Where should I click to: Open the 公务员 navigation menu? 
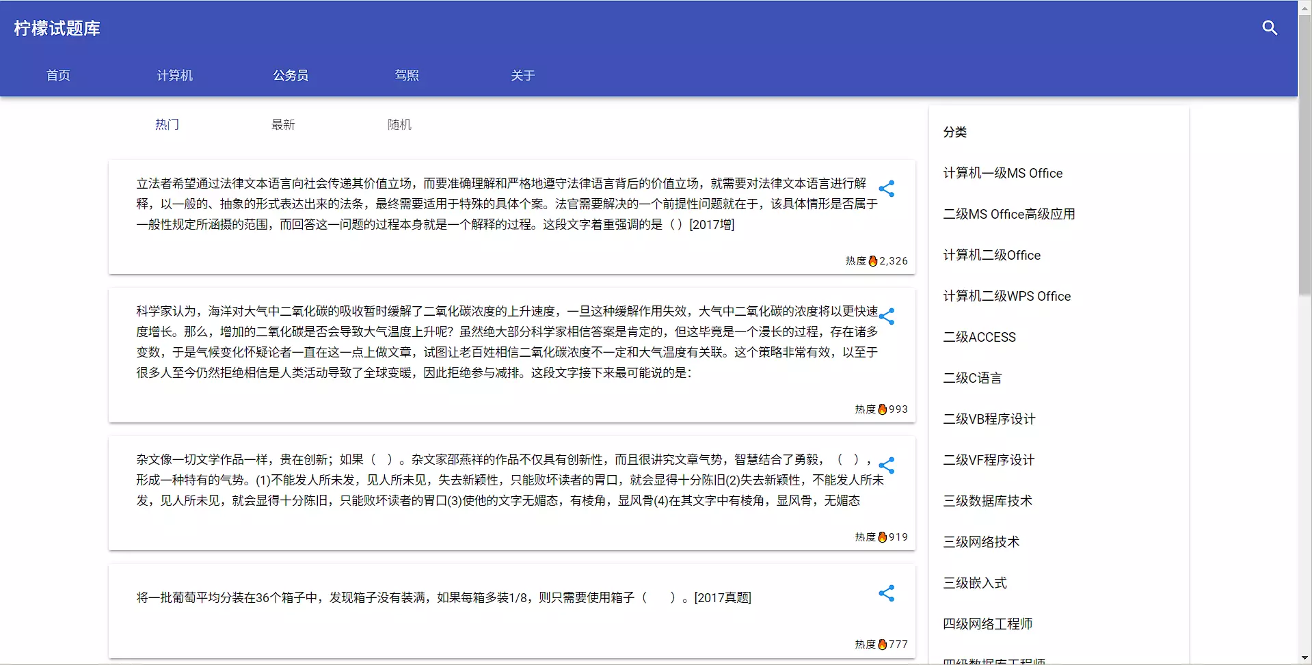pos(291,75)
